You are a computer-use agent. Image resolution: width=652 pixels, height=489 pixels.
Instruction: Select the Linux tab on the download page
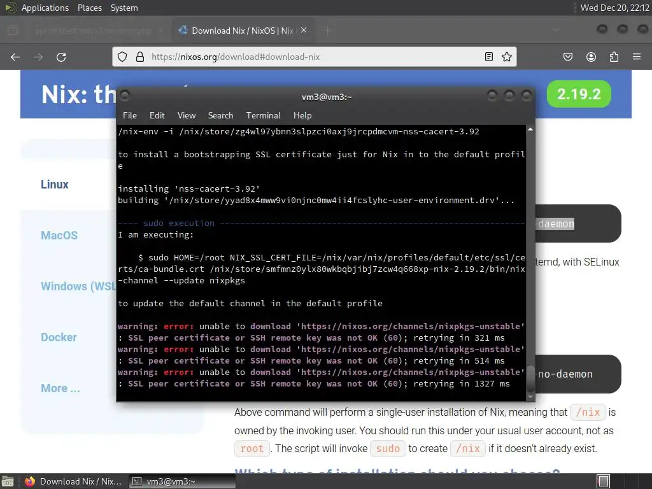pos(55,185)
